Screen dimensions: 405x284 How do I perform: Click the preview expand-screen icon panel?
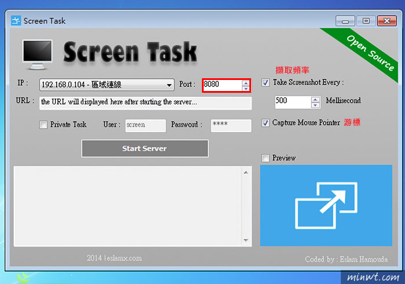[326, 205]
